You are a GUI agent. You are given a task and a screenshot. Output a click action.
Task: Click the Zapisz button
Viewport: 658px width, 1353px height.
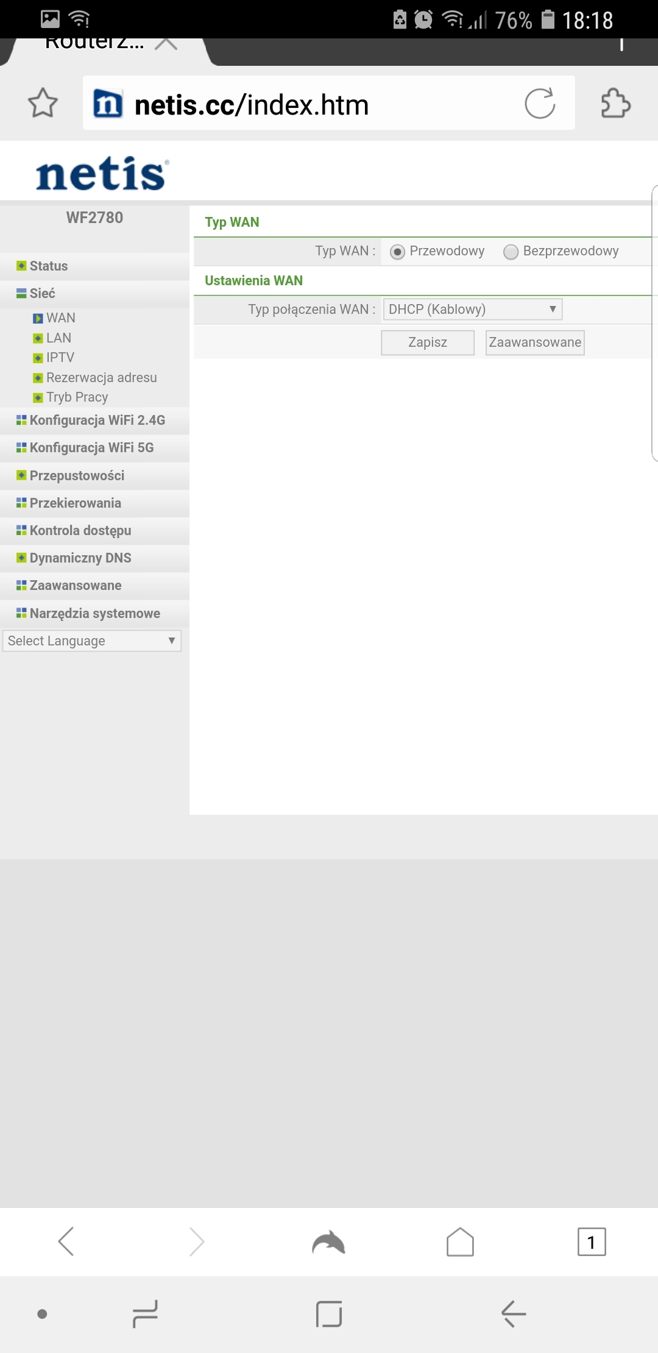(428, 343)
